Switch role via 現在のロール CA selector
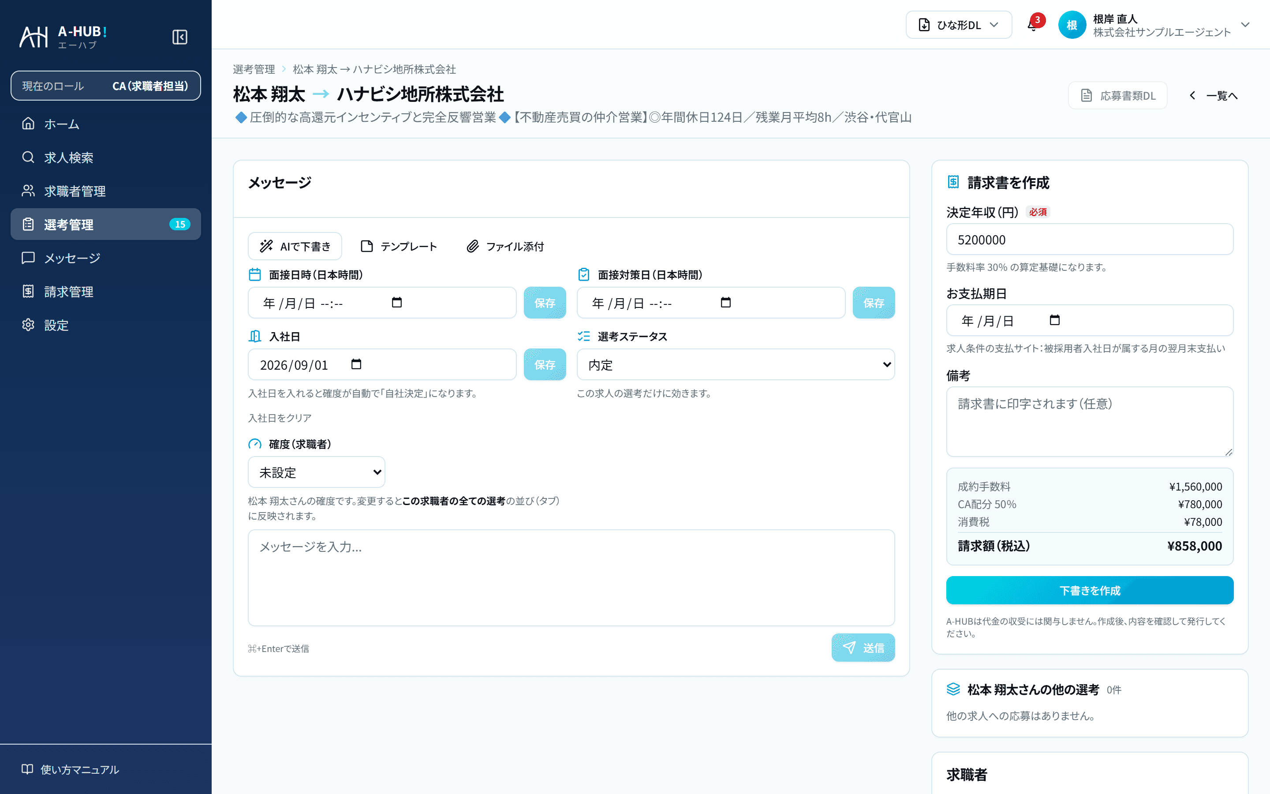The width and height of the screenshot is (1270, 794). [x=105, y=86]
